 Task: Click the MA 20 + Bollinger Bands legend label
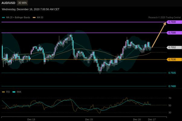(x=18, y=18)
